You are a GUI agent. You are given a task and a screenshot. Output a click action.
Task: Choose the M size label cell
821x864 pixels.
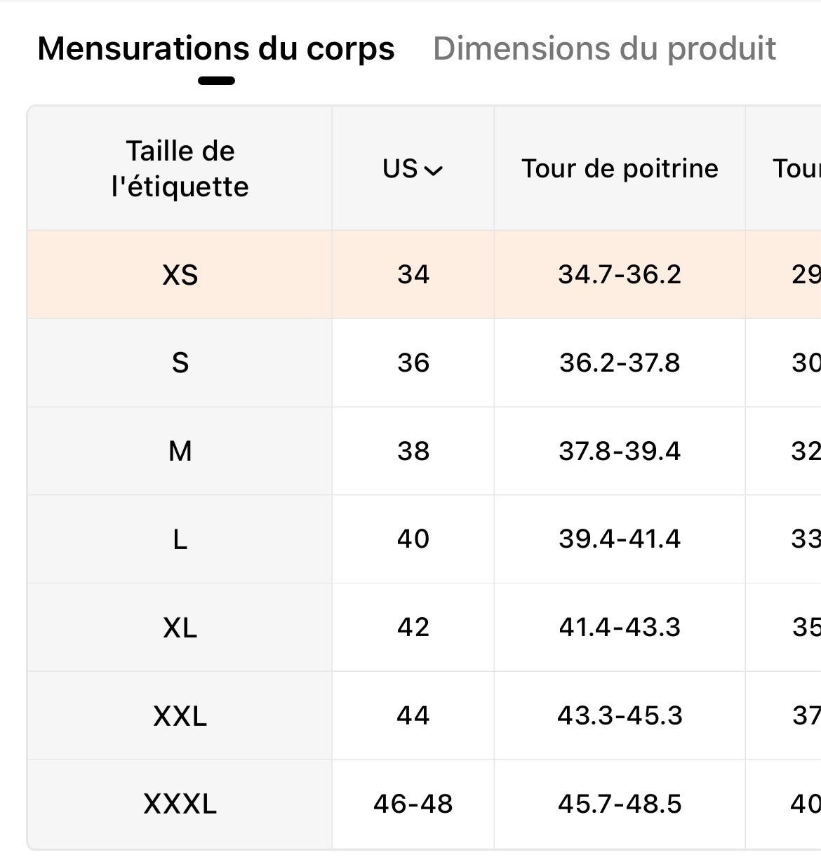(x=180, y=451)
